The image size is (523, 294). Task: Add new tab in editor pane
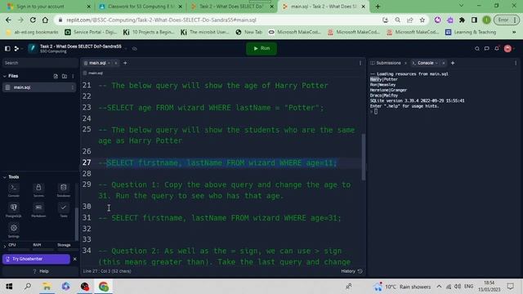coord(125,63)
